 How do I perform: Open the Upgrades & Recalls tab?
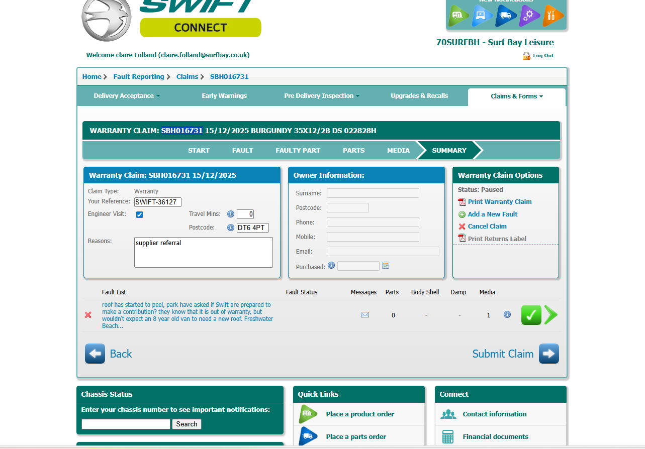[419, 96]
